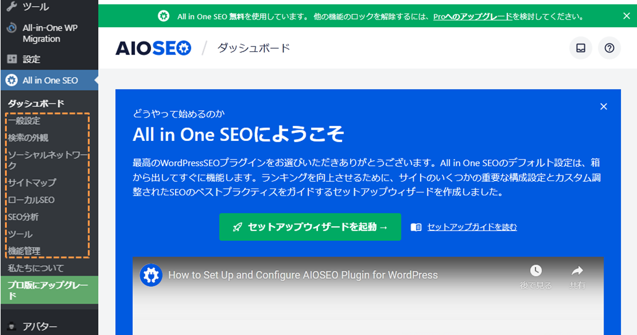637x335 pixels.
Task: Click the gear icon in the green banner
Action: [163, 16]
